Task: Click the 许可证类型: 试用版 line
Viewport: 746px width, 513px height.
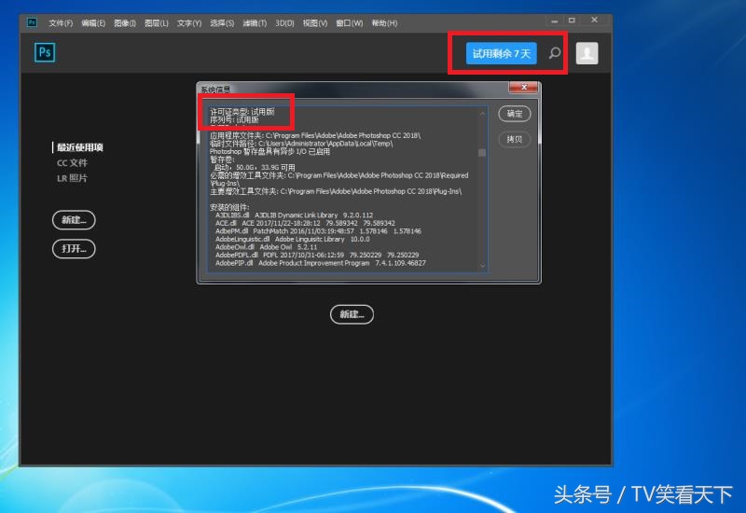Action: click(242, 111)
